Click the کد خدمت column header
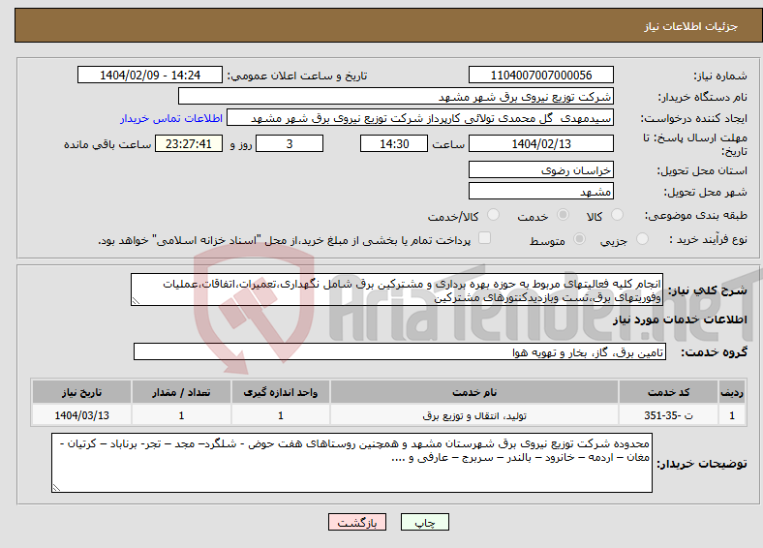This screenshot has width=763, height=548. click(669, 392)
